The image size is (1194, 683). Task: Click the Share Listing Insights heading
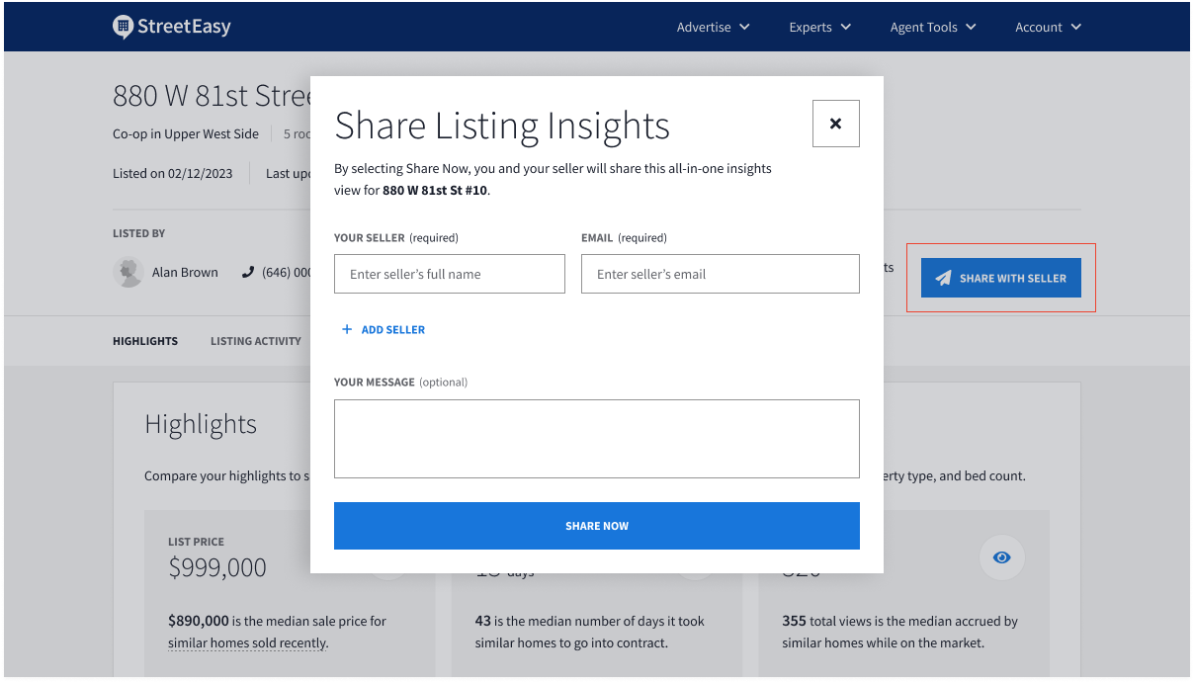tap(502, 126)
